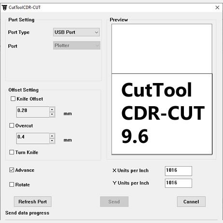This screenshot has height=223, width=223.
Task: Decrease Knife Offset value with down arrow
Action: coord(52,114)
